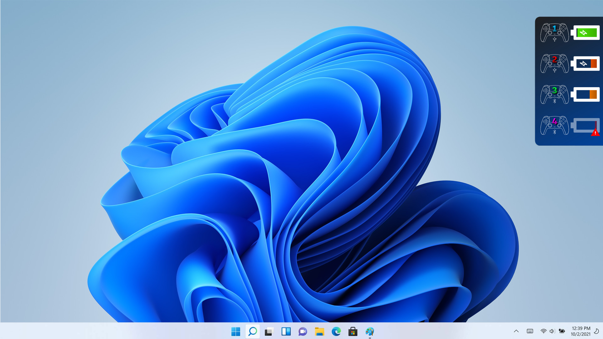Image resolution: width=603 pixels, height=339 pixels.
Task: Open File Explorer from taskbar
Action: [x=319, y=331]
